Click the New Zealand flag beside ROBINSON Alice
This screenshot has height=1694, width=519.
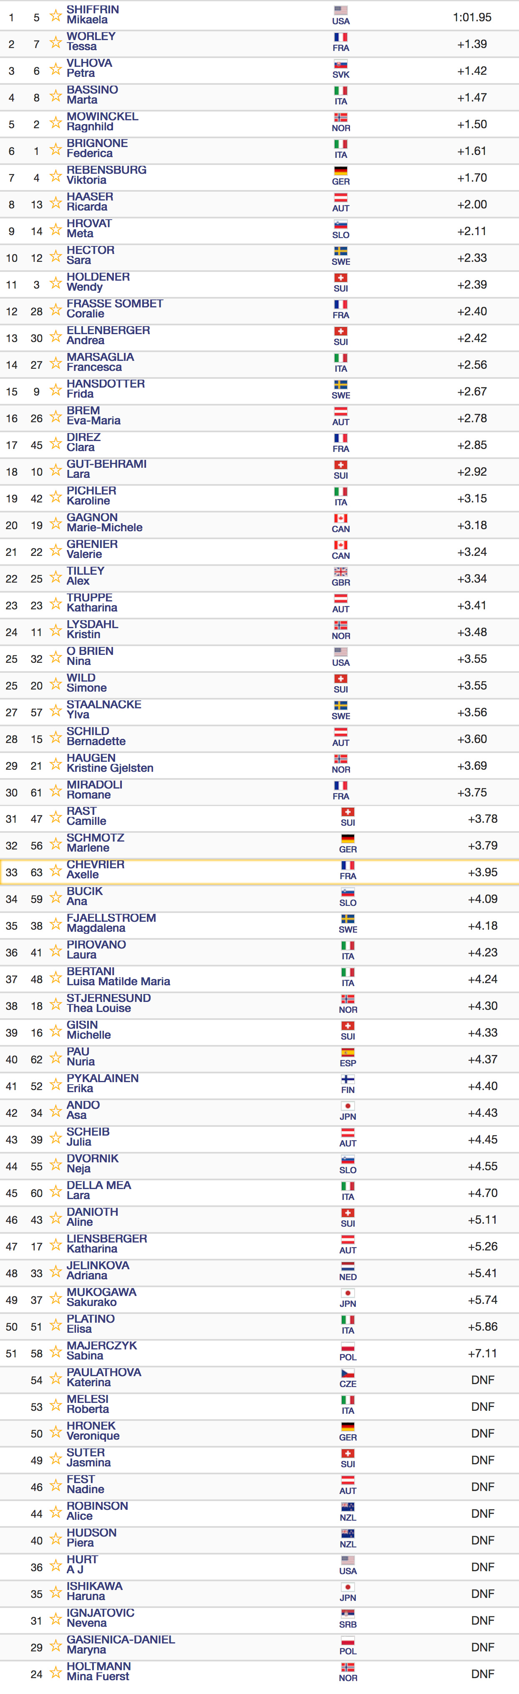348,1506
